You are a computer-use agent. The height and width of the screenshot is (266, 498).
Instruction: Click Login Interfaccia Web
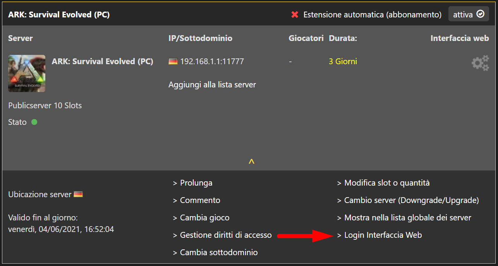[x=383, y=235]
